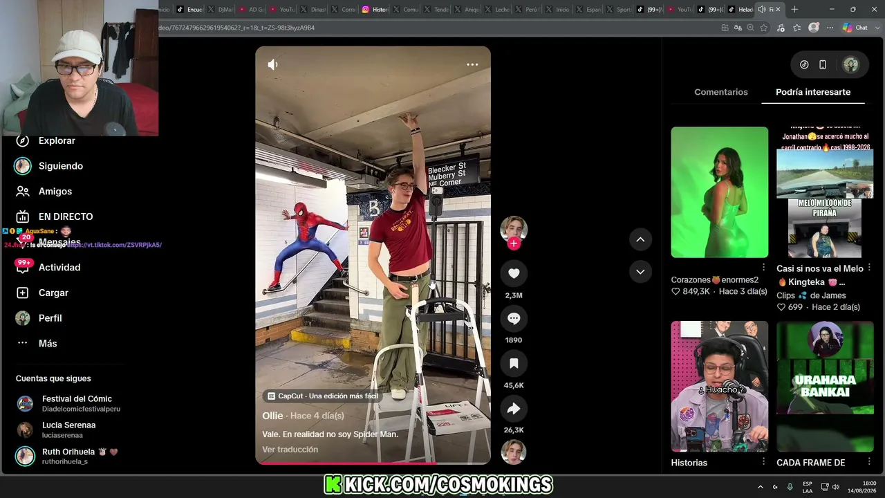Click the ESP LAA language indicator

pos(808,487)
